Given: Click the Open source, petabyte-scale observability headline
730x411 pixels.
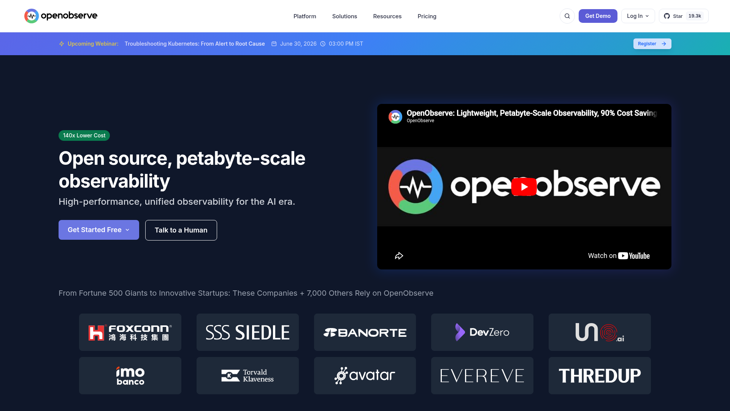Looking at the screenshot, I should [x=182, y=170].
